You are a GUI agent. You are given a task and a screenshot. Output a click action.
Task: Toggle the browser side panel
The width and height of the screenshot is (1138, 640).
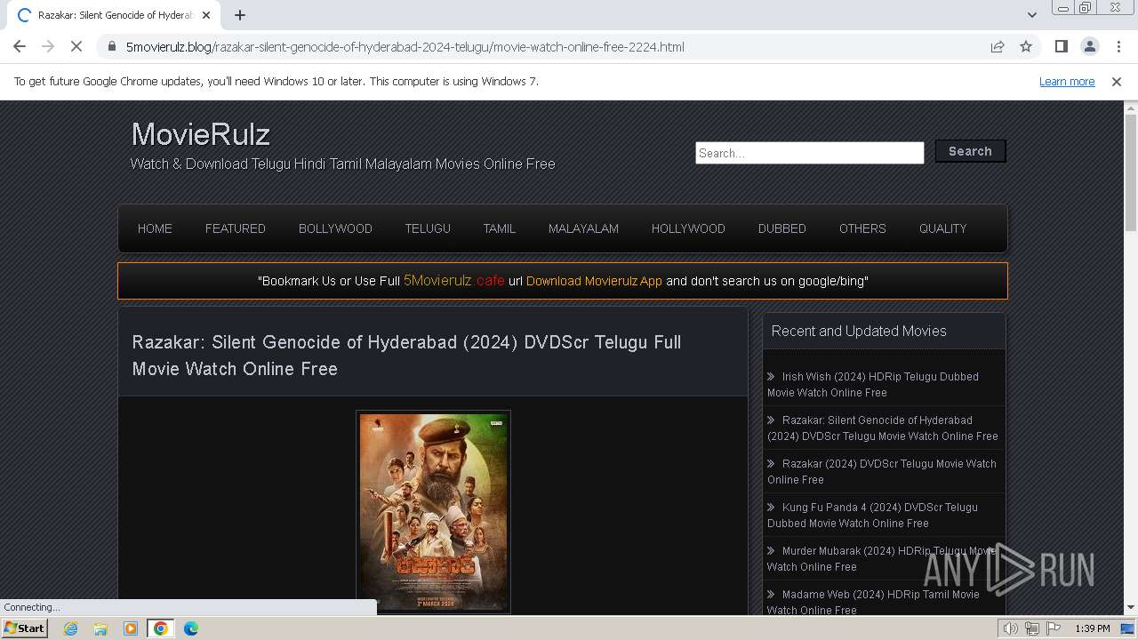click(x=1061, y=46)
